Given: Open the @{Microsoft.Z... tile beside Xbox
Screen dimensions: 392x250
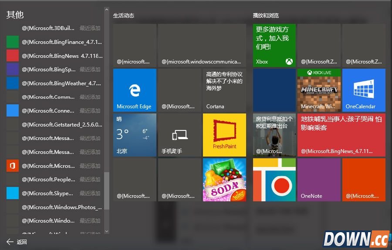Looking at the screenshot, I should pyautogui.click(x=319, y=45).
